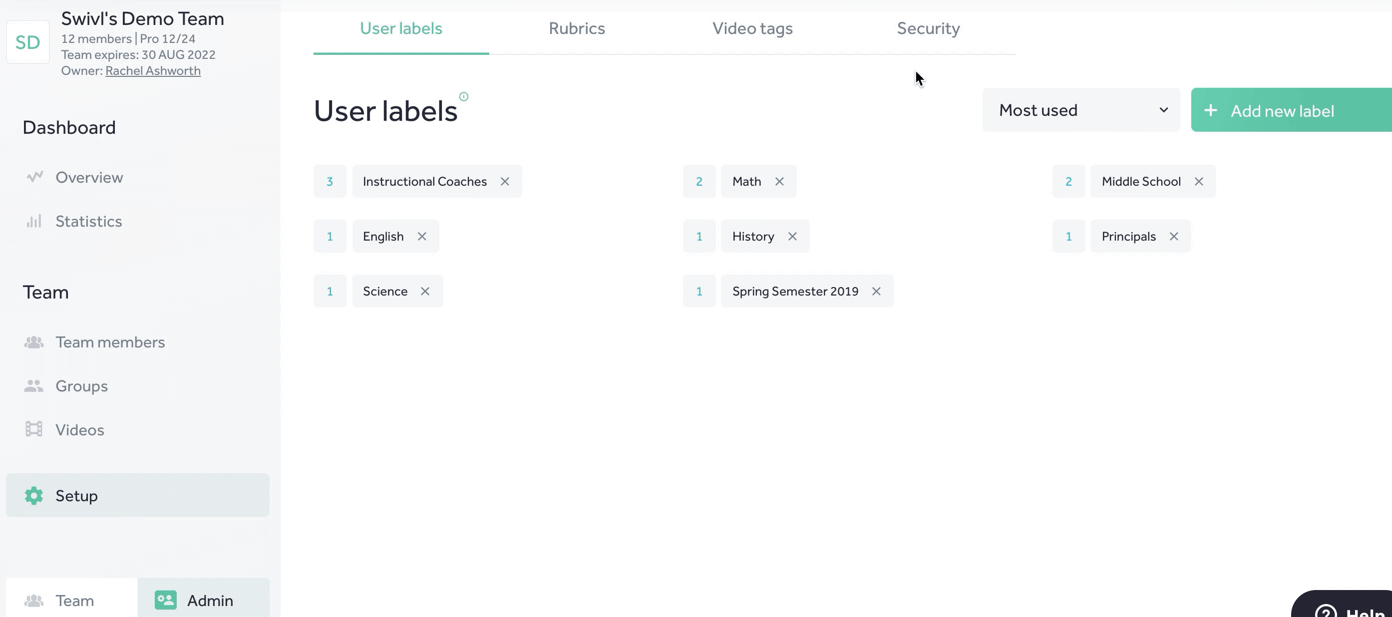This screenshot has height=617, width=1392.
Task: Open the Videos section
Action: [x=80, y=430]
